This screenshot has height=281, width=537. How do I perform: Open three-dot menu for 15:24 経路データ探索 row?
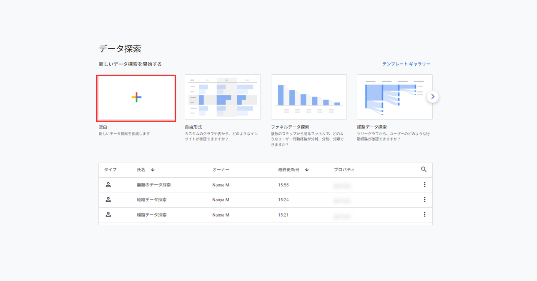click(424, 200)
